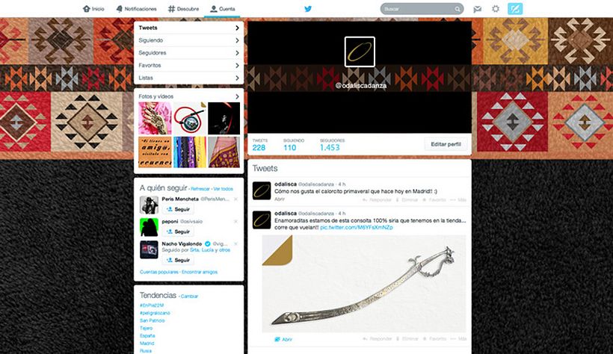This screenshot has height=354, width=613.
Task: Open the San Patricio trend
Action: [153, 321]
